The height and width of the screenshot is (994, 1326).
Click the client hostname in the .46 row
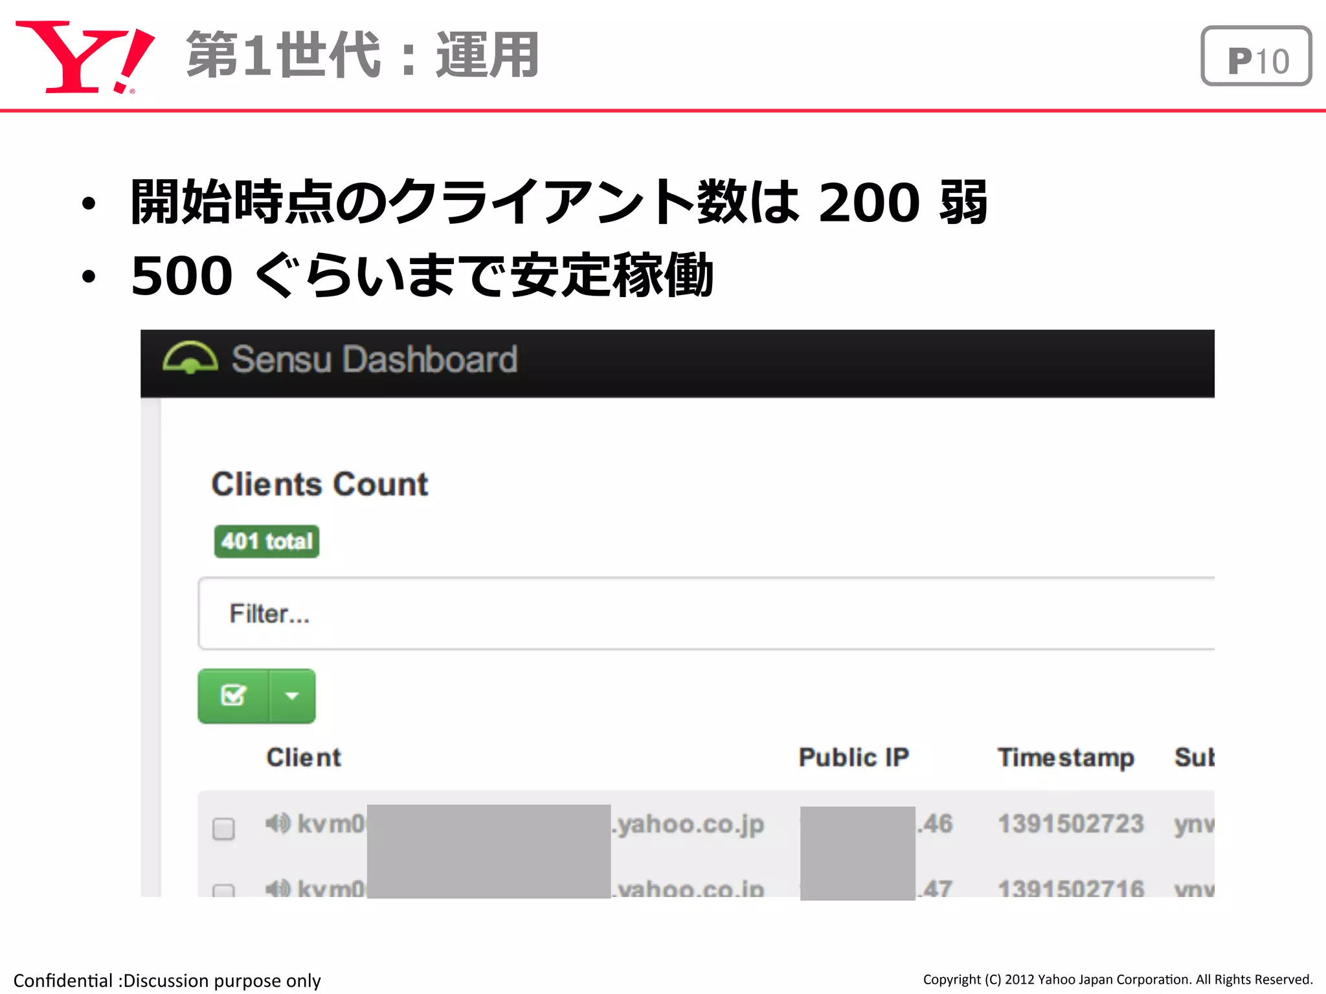coord(531,824)
